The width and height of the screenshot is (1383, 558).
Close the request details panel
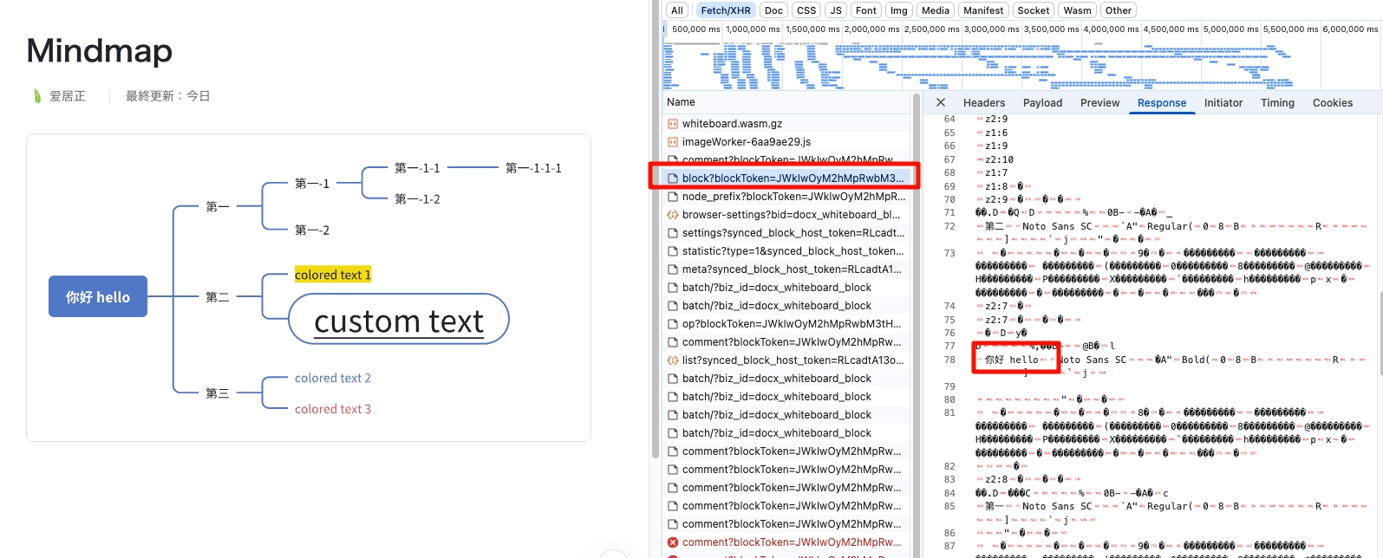(941, 102)
